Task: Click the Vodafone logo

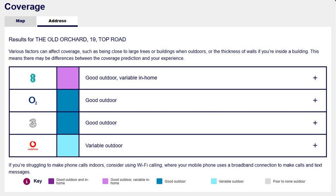Action: click(x=33, y=145)
